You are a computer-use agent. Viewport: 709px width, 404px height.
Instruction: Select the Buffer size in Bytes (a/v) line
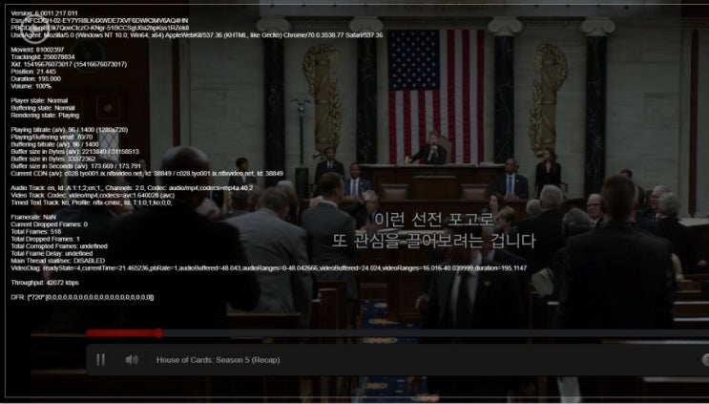[x=75, y=152]
